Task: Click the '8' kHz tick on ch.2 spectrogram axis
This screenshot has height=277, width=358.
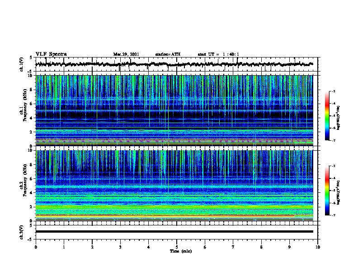Action: tap(31, 165)
